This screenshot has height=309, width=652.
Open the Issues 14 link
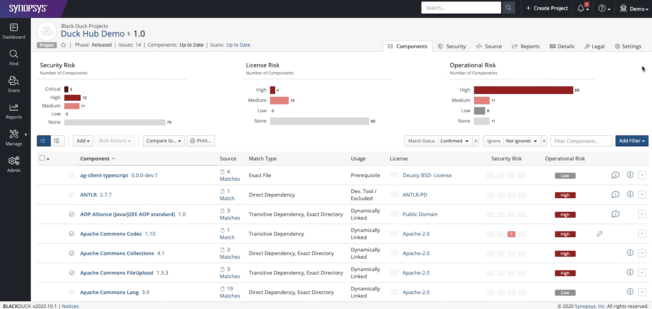[138, 45]
